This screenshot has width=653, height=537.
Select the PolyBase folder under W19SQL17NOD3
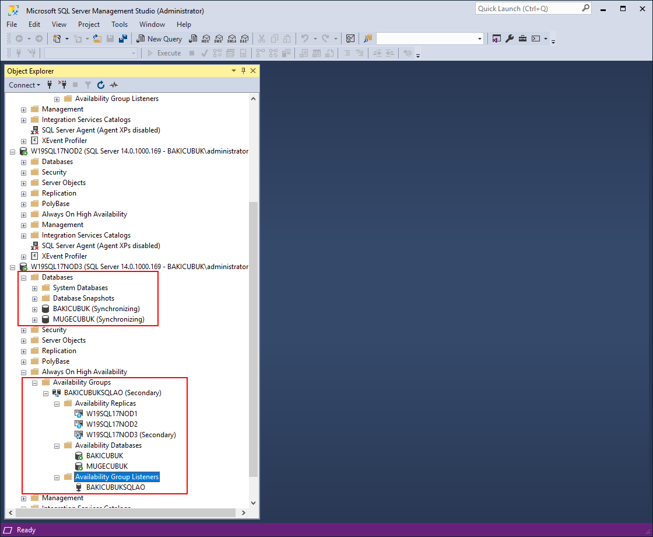(55, 361)
